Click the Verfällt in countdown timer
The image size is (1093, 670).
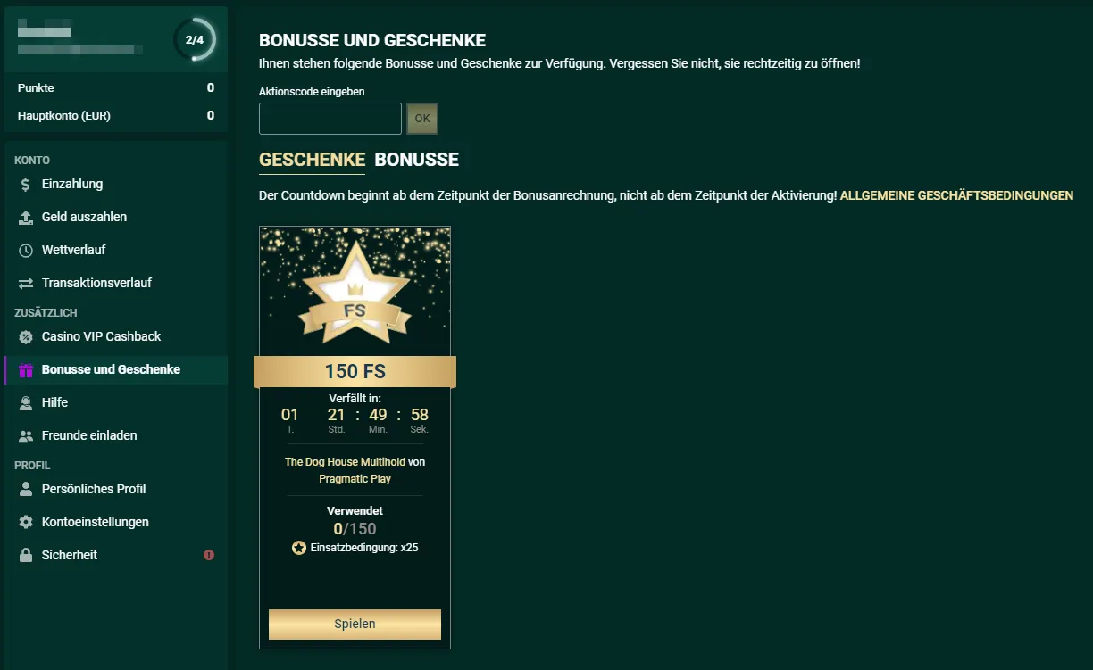[355, 419]
